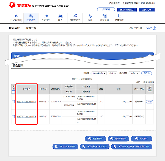Expand the 検索 search panel
Viewport: 165px width, 161px height.
point(150,56)
